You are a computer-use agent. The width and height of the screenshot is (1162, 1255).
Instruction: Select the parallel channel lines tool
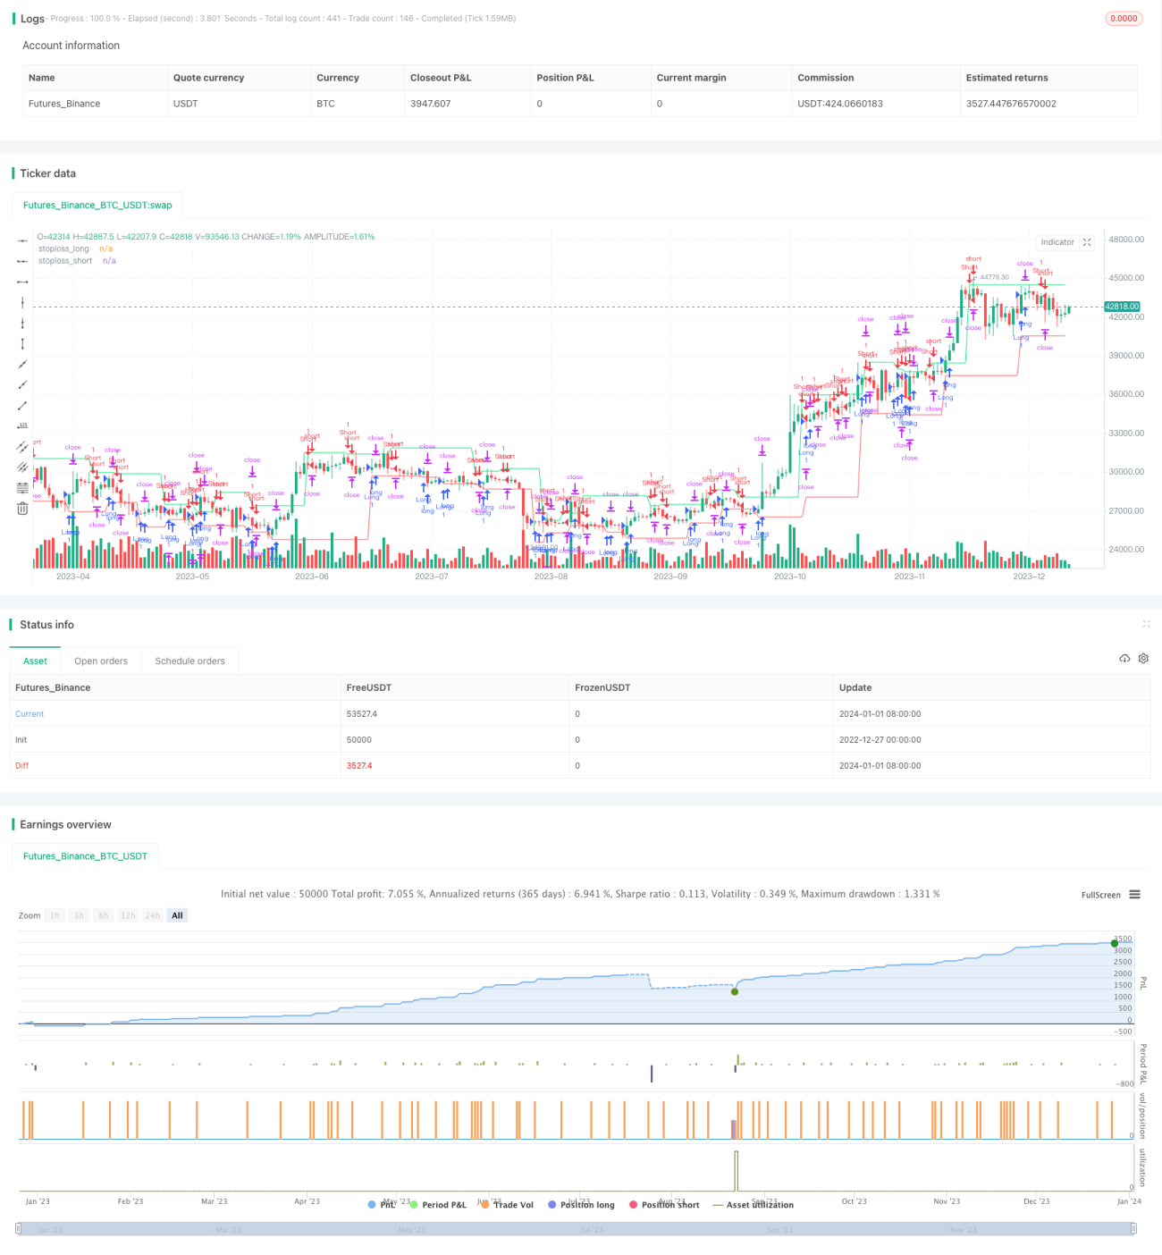click(22, 446)
